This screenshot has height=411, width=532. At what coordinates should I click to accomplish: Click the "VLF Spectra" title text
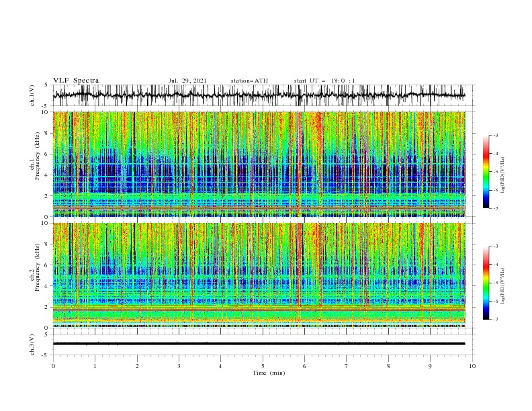click(x=76, y=81)
